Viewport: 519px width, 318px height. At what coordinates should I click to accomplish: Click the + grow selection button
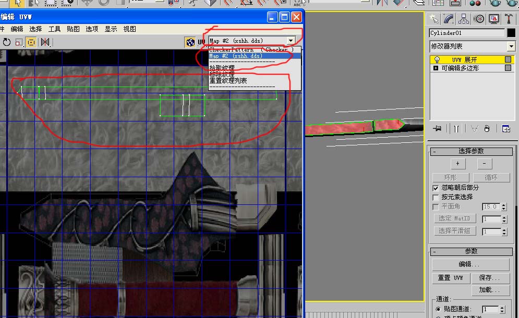click(x=458, y=164)
